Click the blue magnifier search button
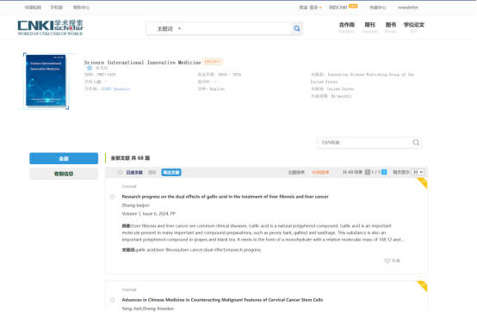This screenshot has height=312, width=477. (x=296, y=28)
